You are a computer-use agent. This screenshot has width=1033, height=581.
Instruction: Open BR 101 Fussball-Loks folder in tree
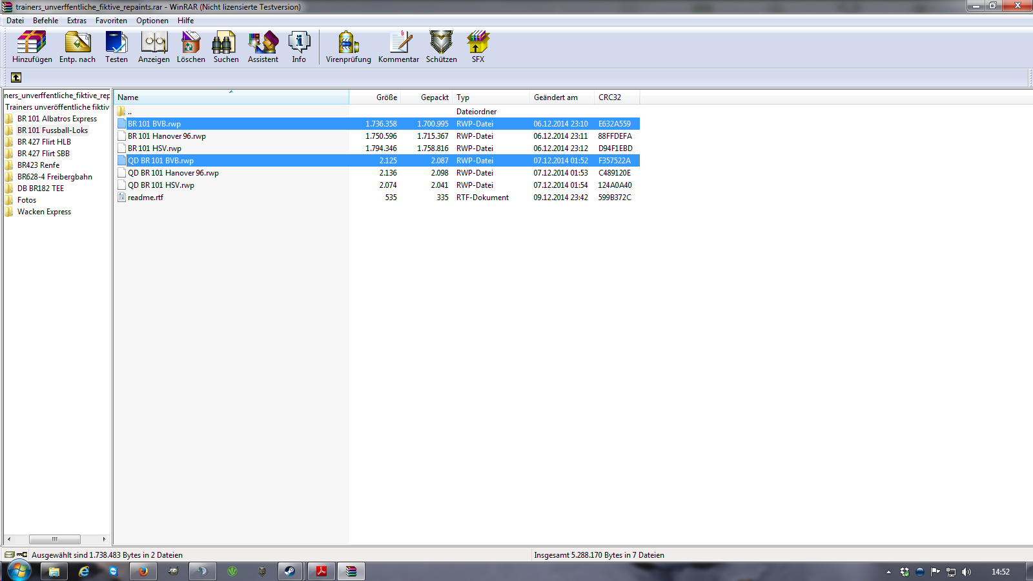52,130
